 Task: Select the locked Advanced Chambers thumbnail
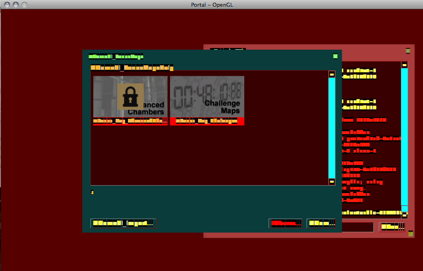[130, 97]
